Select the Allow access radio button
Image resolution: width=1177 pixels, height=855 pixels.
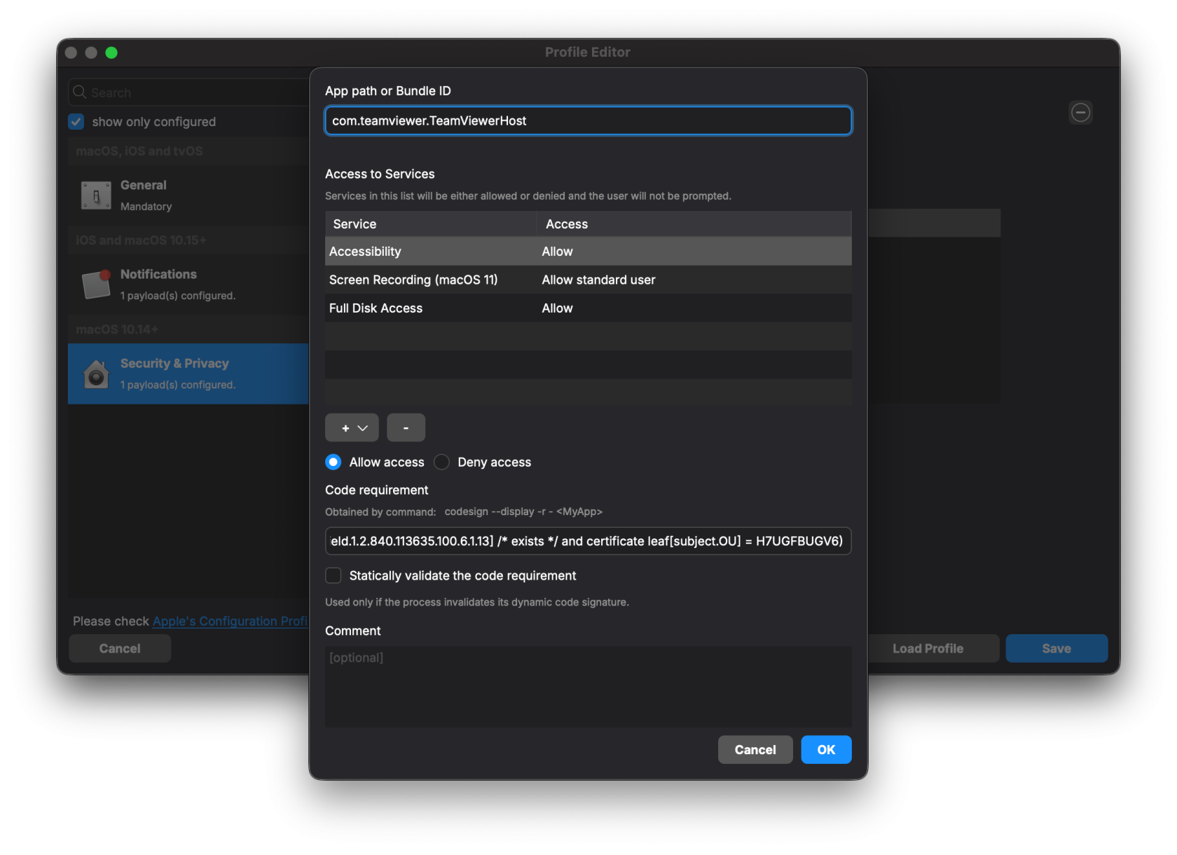point(333,462)
